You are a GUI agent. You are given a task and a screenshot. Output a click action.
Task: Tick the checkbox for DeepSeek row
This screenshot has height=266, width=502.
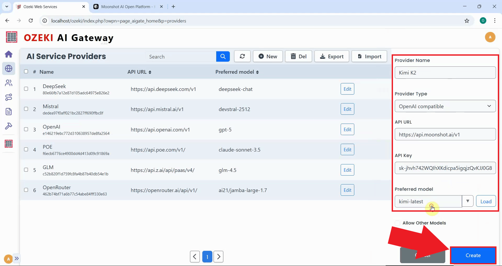(26, 89)
